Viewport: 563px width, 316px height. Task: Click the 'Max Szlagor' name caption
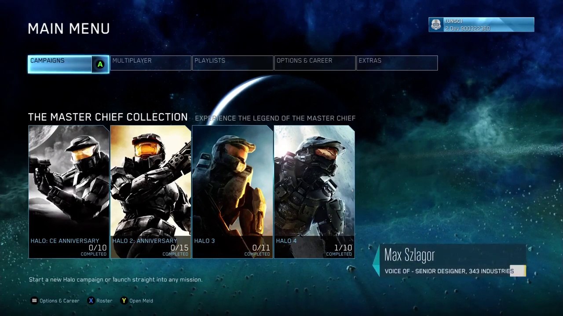tap(409, 255)
